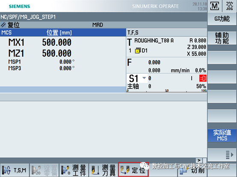This screenshot has height=177, width=237.
Task: Expand the horizontal softkey bar with > arrow
Action: point(199,160)
